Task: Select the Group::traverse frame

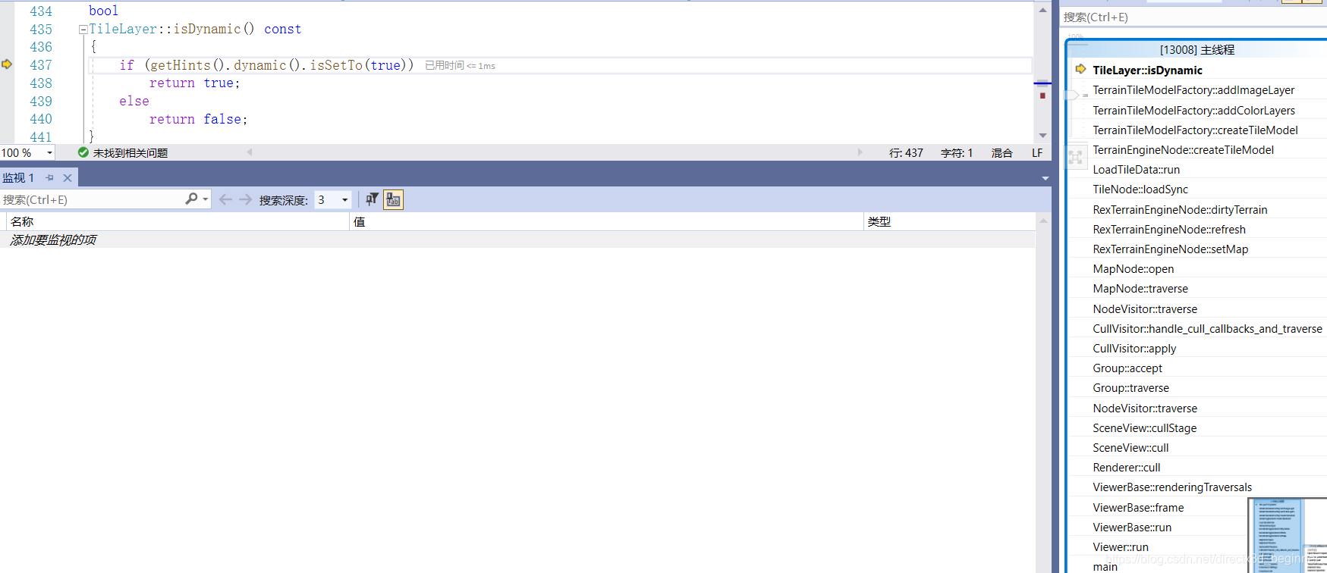Action: pyautogui.click(x=1130, y=388)
